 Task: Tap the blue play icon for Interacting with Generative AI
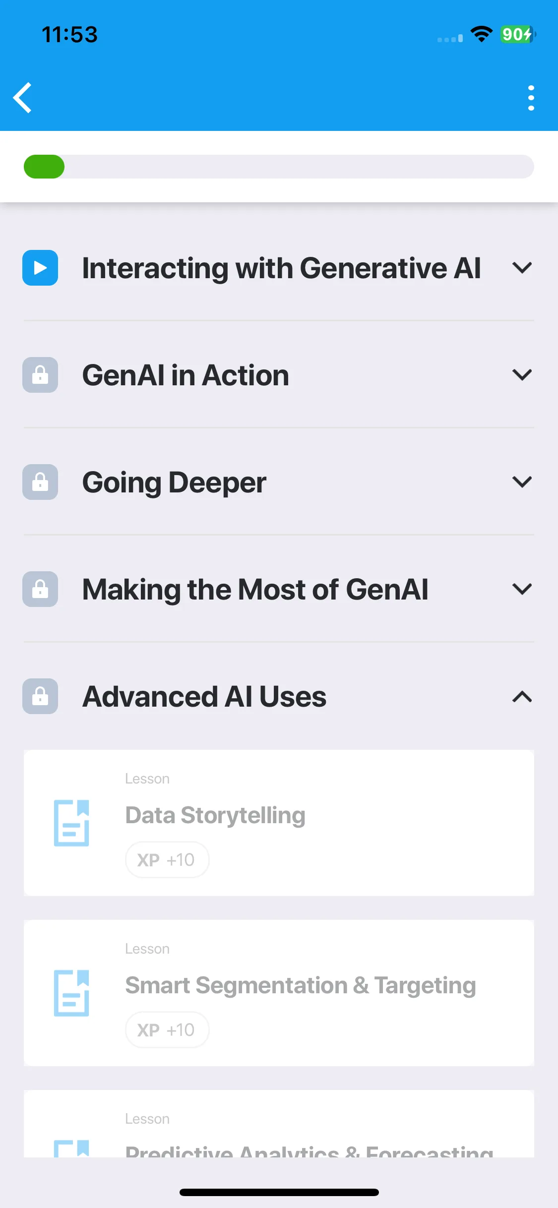pyautogui.click(x=40, y=268)
